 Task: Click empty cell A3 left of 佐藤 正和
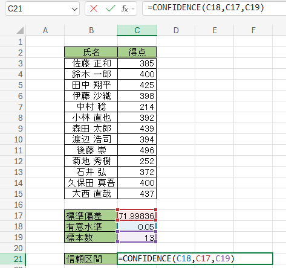click(45, 63)
